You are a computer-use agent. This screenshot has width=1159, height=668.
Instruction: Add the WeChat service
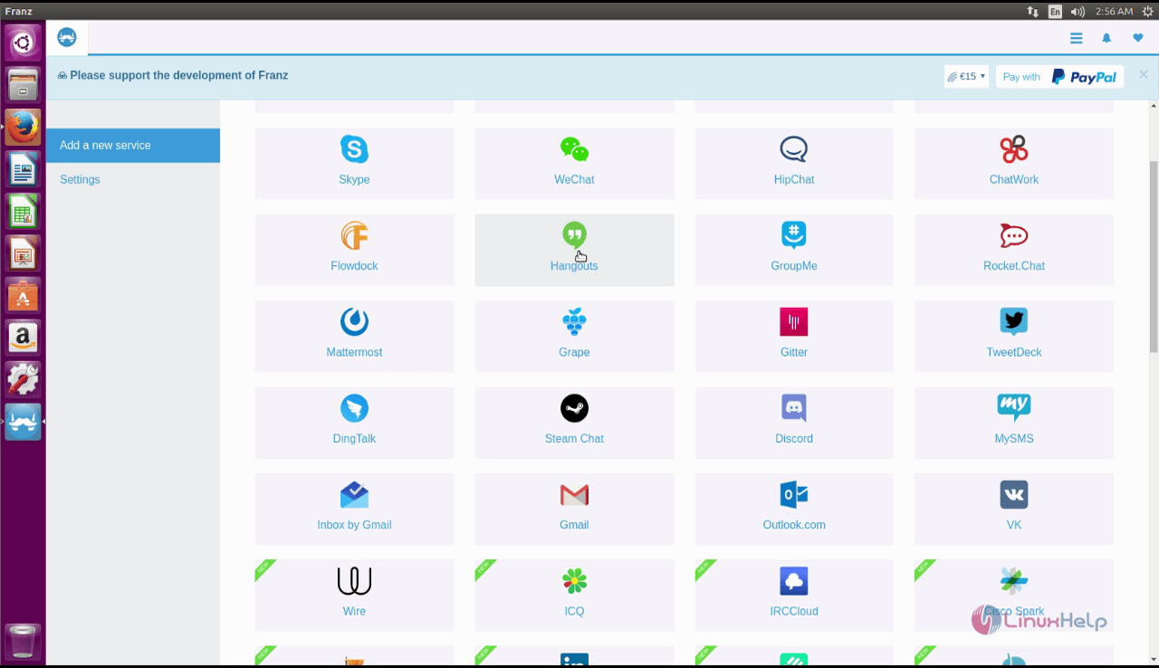tap(574, 163)
